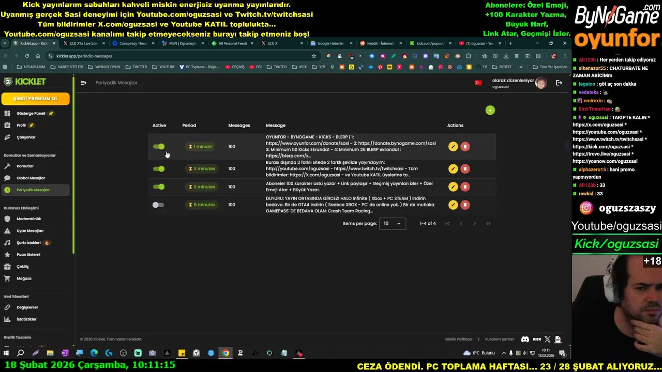Open the HESAPLARIM bookmarks folder
The image size is (662, 372).
[31, 67]
